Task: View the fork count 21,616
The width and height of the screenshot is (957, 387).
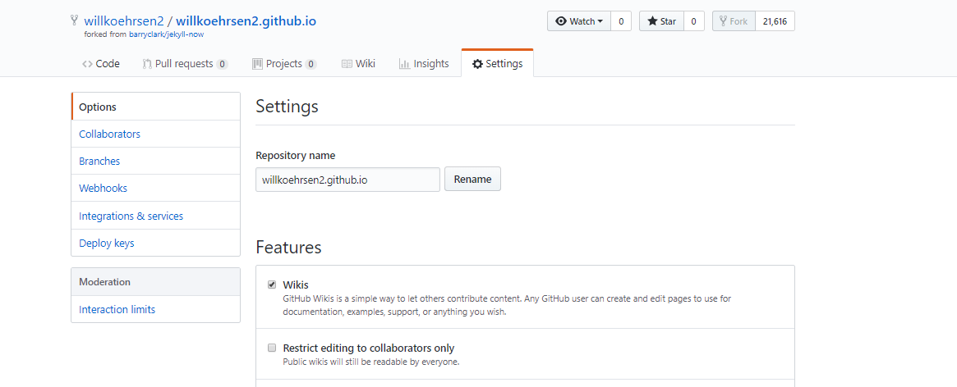Action: pos(775,21)
